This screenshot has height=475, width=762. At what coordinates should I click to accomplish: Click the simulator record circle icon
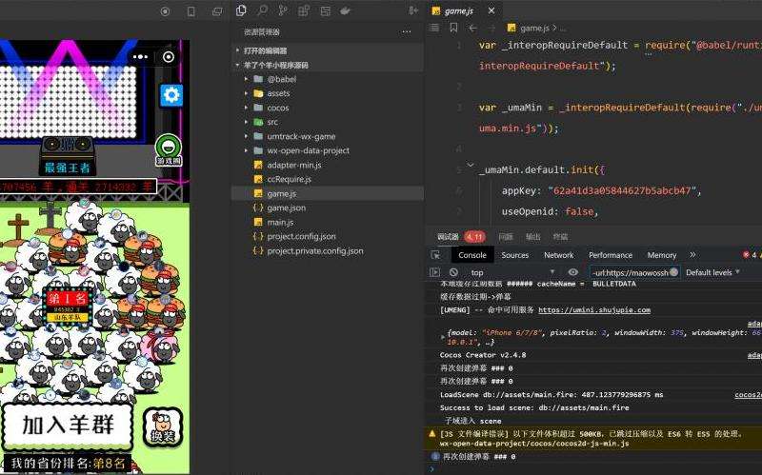[165, 11]
